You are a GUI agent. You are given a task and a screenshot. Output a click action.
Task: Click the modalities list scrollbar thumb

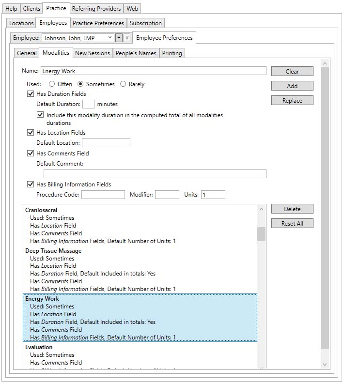click(261, 234)
